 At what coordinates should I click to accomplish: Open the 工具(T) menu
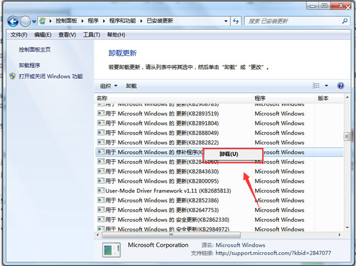[91, 34]
